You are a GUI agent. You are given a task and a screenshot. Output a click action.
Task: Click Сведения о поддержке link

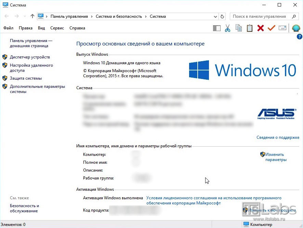coord(278,137)
